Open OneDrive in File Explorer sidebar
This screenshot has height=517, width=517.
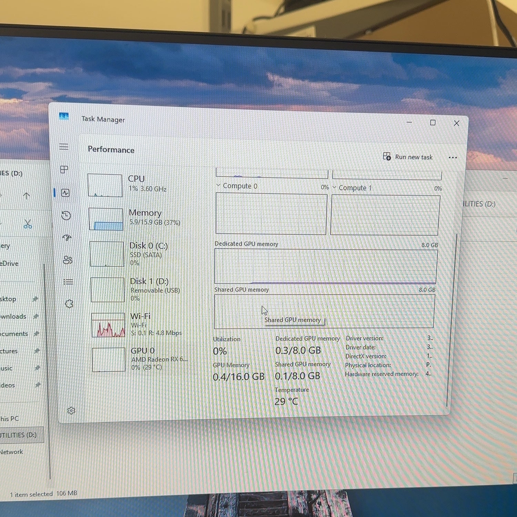pyautogui.click(x=9, y=263)
